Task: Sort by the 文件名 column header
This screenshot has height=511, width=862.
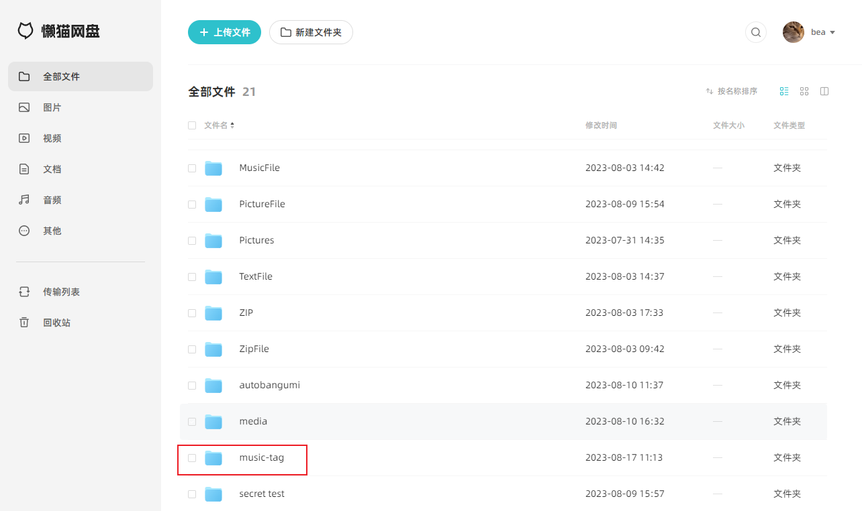Action: pos(220,125)
